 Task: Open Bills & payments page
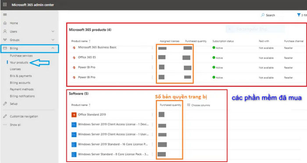coord(21,76)
